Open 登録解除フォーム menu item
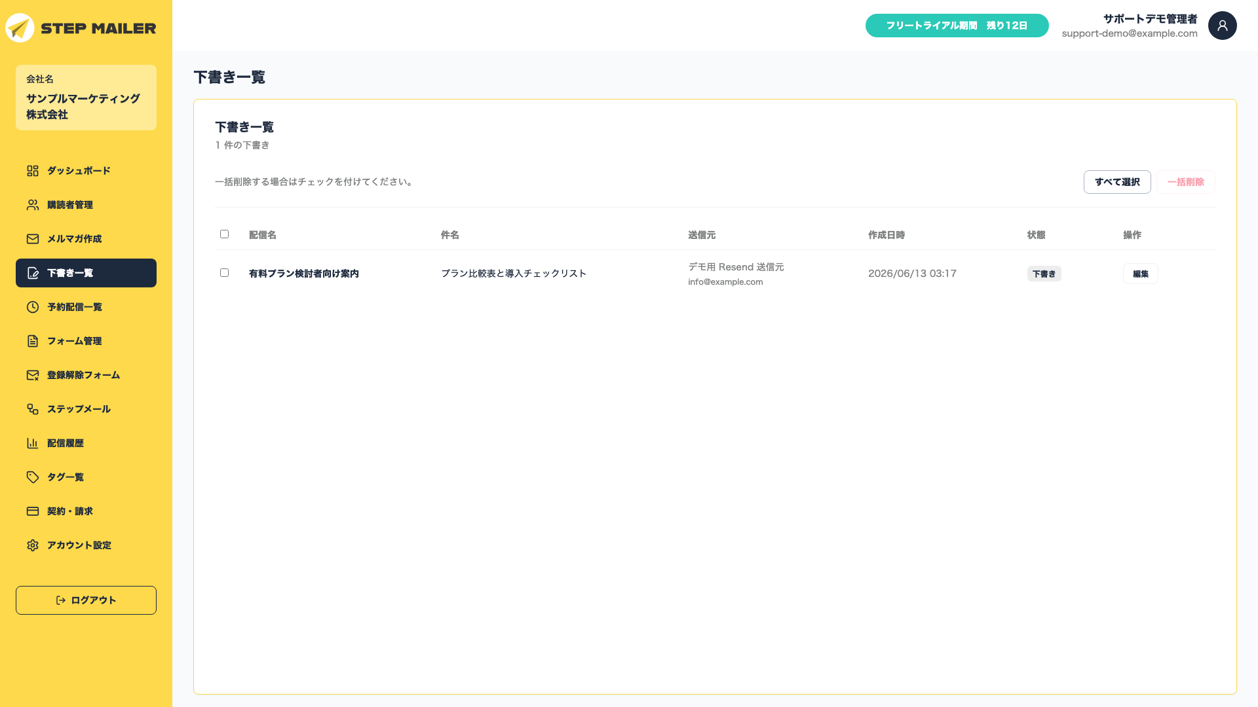The height and width of the screenshot is (707, 1258). 86,375
